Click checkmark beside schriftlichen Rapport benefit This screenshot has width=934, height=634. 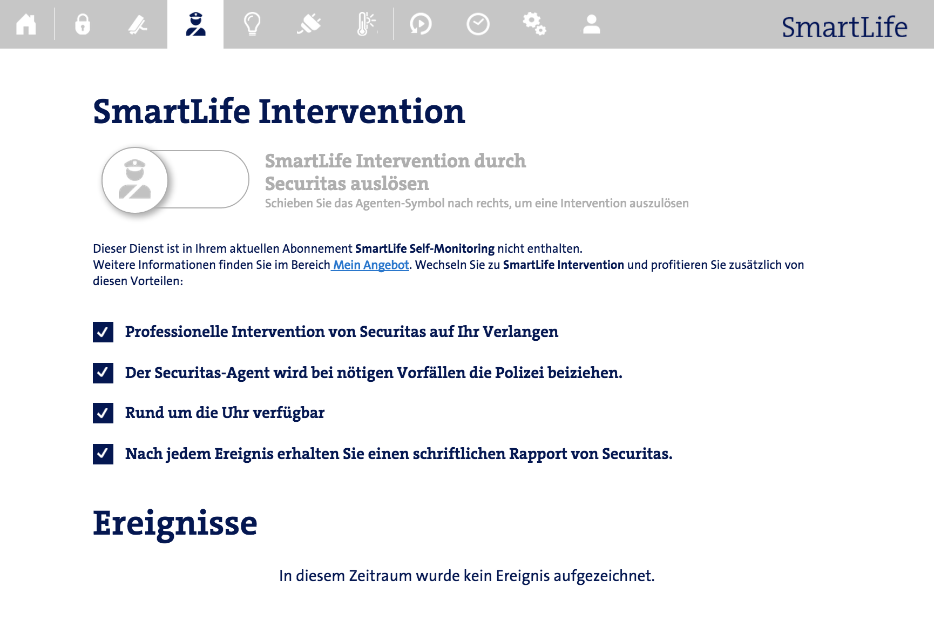click(x=103, y=454)
